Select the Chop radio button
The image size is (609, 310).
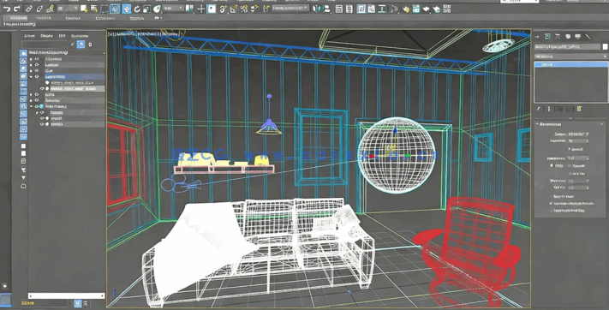552,166
